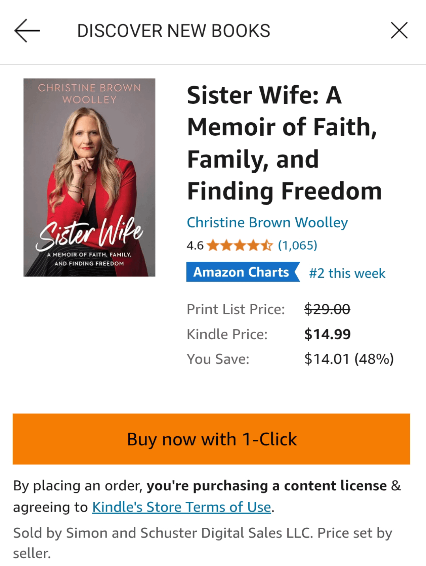Viewport: 426px width, 566px height.
Task: Click the struck-through $29.00 list price
Action: tap(327, 309)
